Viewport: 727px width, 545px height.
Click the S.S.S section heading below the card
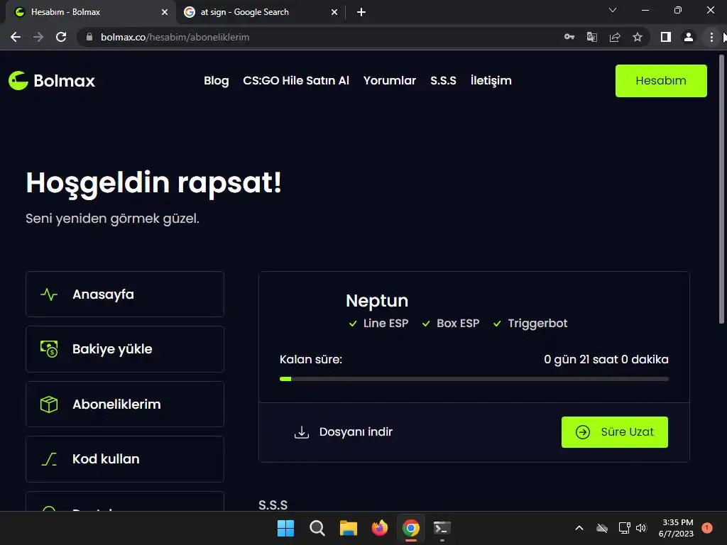tap(273, 505)
